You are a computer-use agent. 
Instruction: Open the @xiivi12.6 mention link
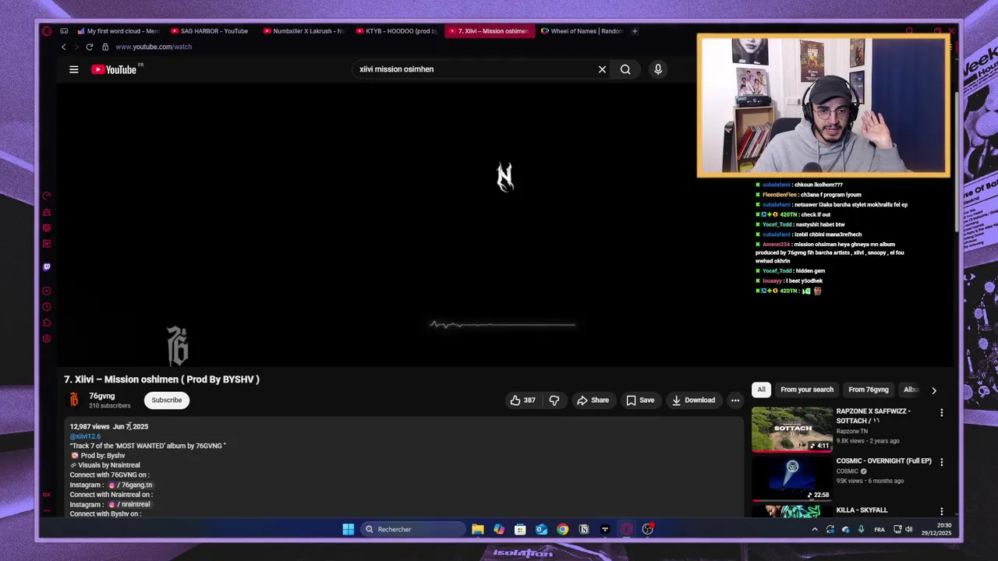point(85,436)
